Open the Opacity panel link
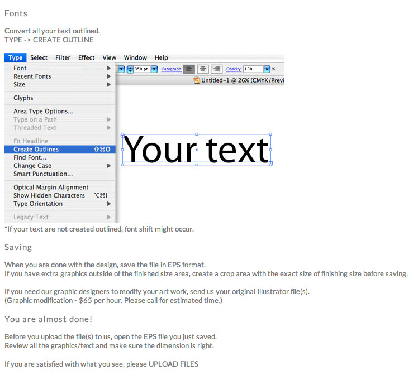The width and height of the screenshot is (413, 375). coord(234,69)
